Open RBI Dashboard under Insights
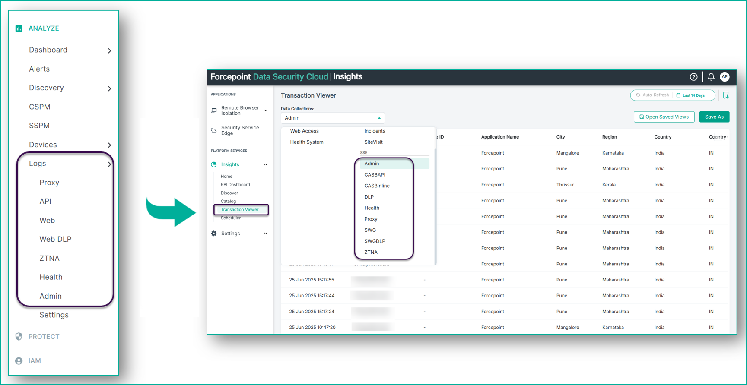747x385 pixels. [x=235, y=185]
